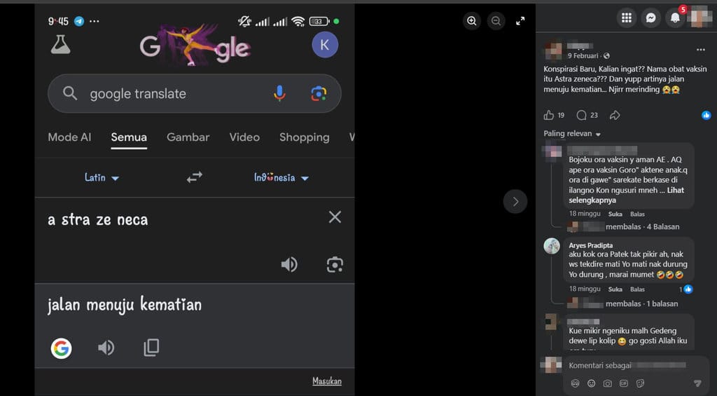Tap the Google Lens camera icon
This screenshot has height=396, width=717.
pos(319,93)
